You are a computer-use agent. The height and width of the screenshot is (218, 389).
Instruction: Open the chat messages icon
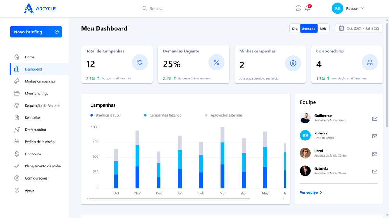point(298,8)
